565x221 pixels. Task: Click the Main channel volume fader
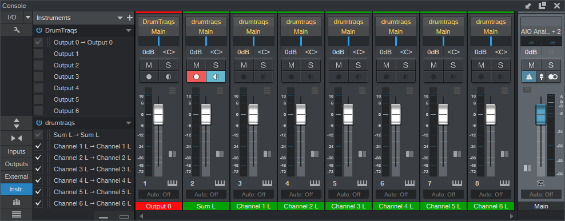tap(541, 114)
